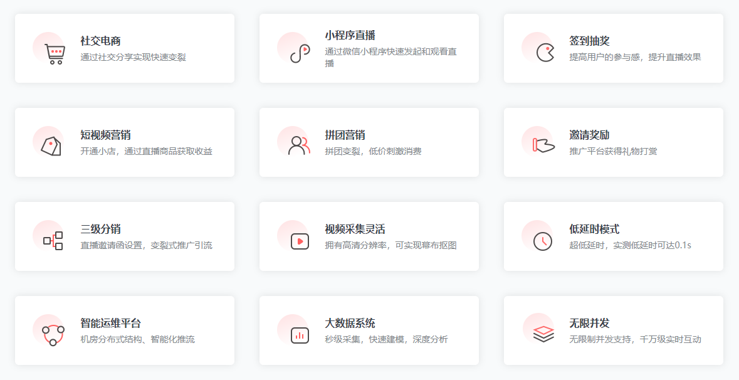Open the 签到抽奖 feature title
Viewport: 739px width, 380px height.
589,41
